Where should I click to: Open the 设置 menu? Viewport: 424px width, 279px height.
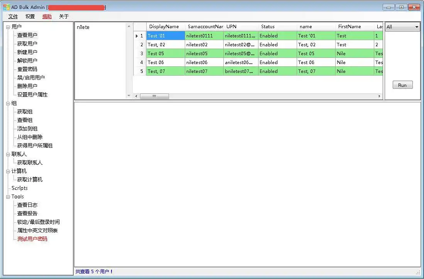[30, 17]
